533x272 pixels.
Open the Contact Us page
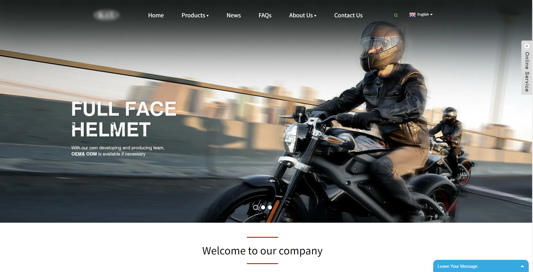click(x=348, y=15)
